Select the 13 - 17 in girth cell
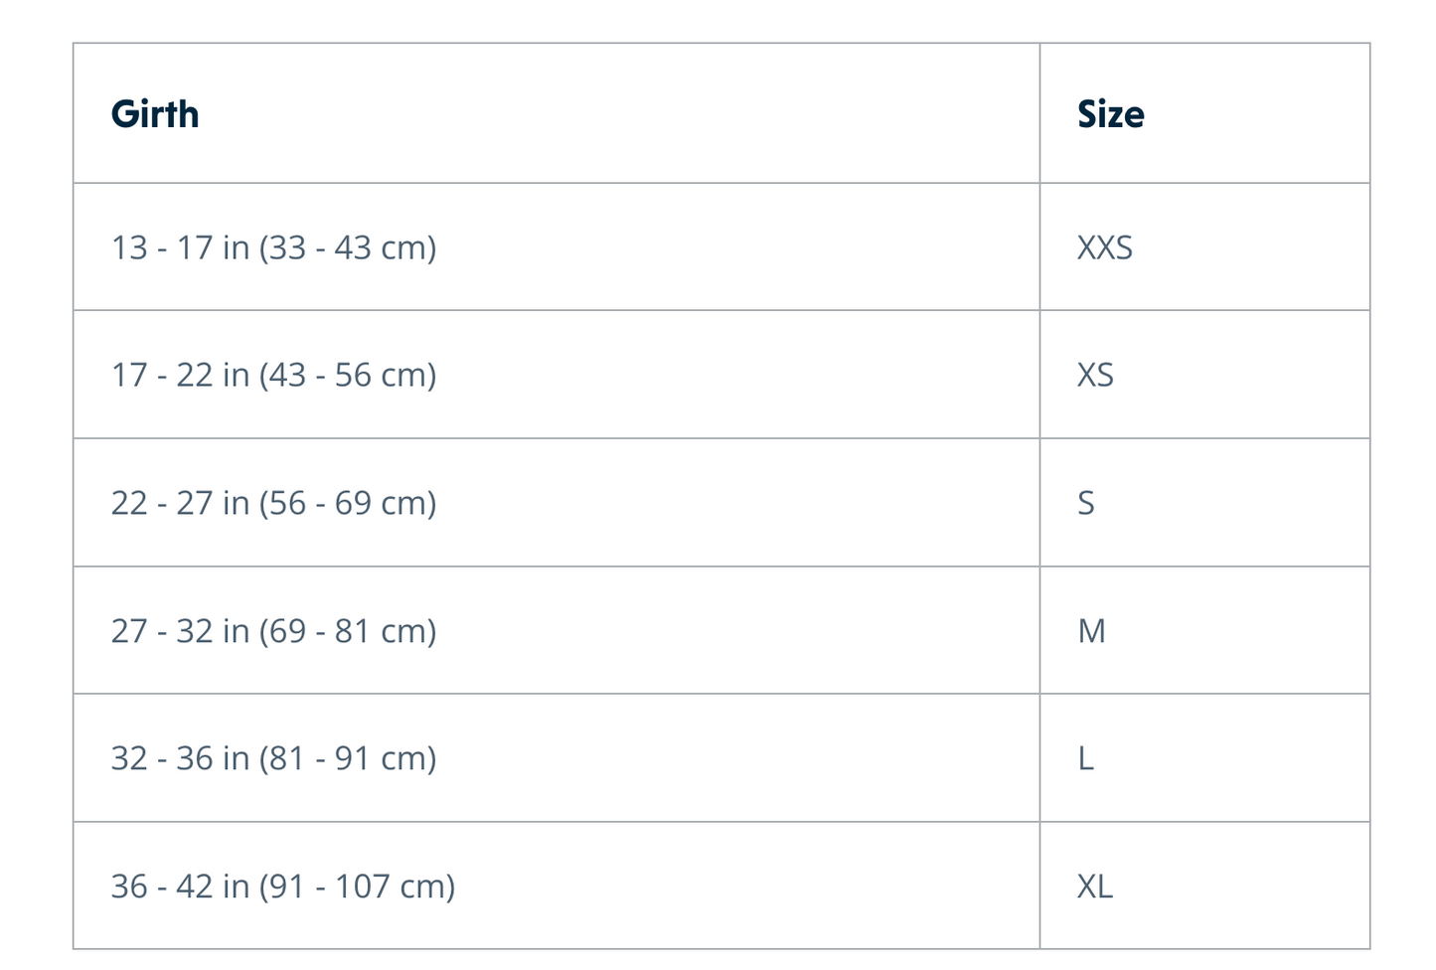 [x=557, y=246]
